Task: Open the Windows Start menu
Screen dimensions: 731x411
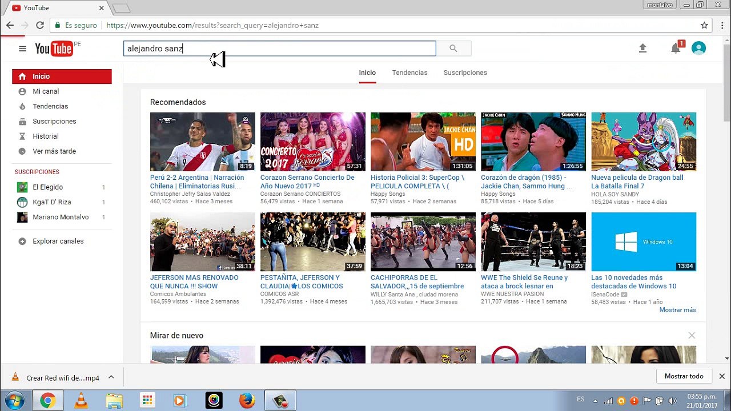Action: [x=14, y=400]
